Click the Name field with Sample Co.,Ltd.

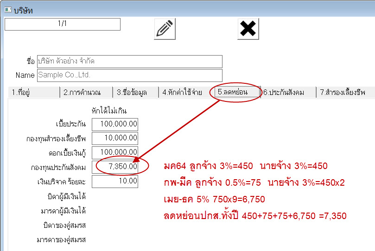pos(129,75)
